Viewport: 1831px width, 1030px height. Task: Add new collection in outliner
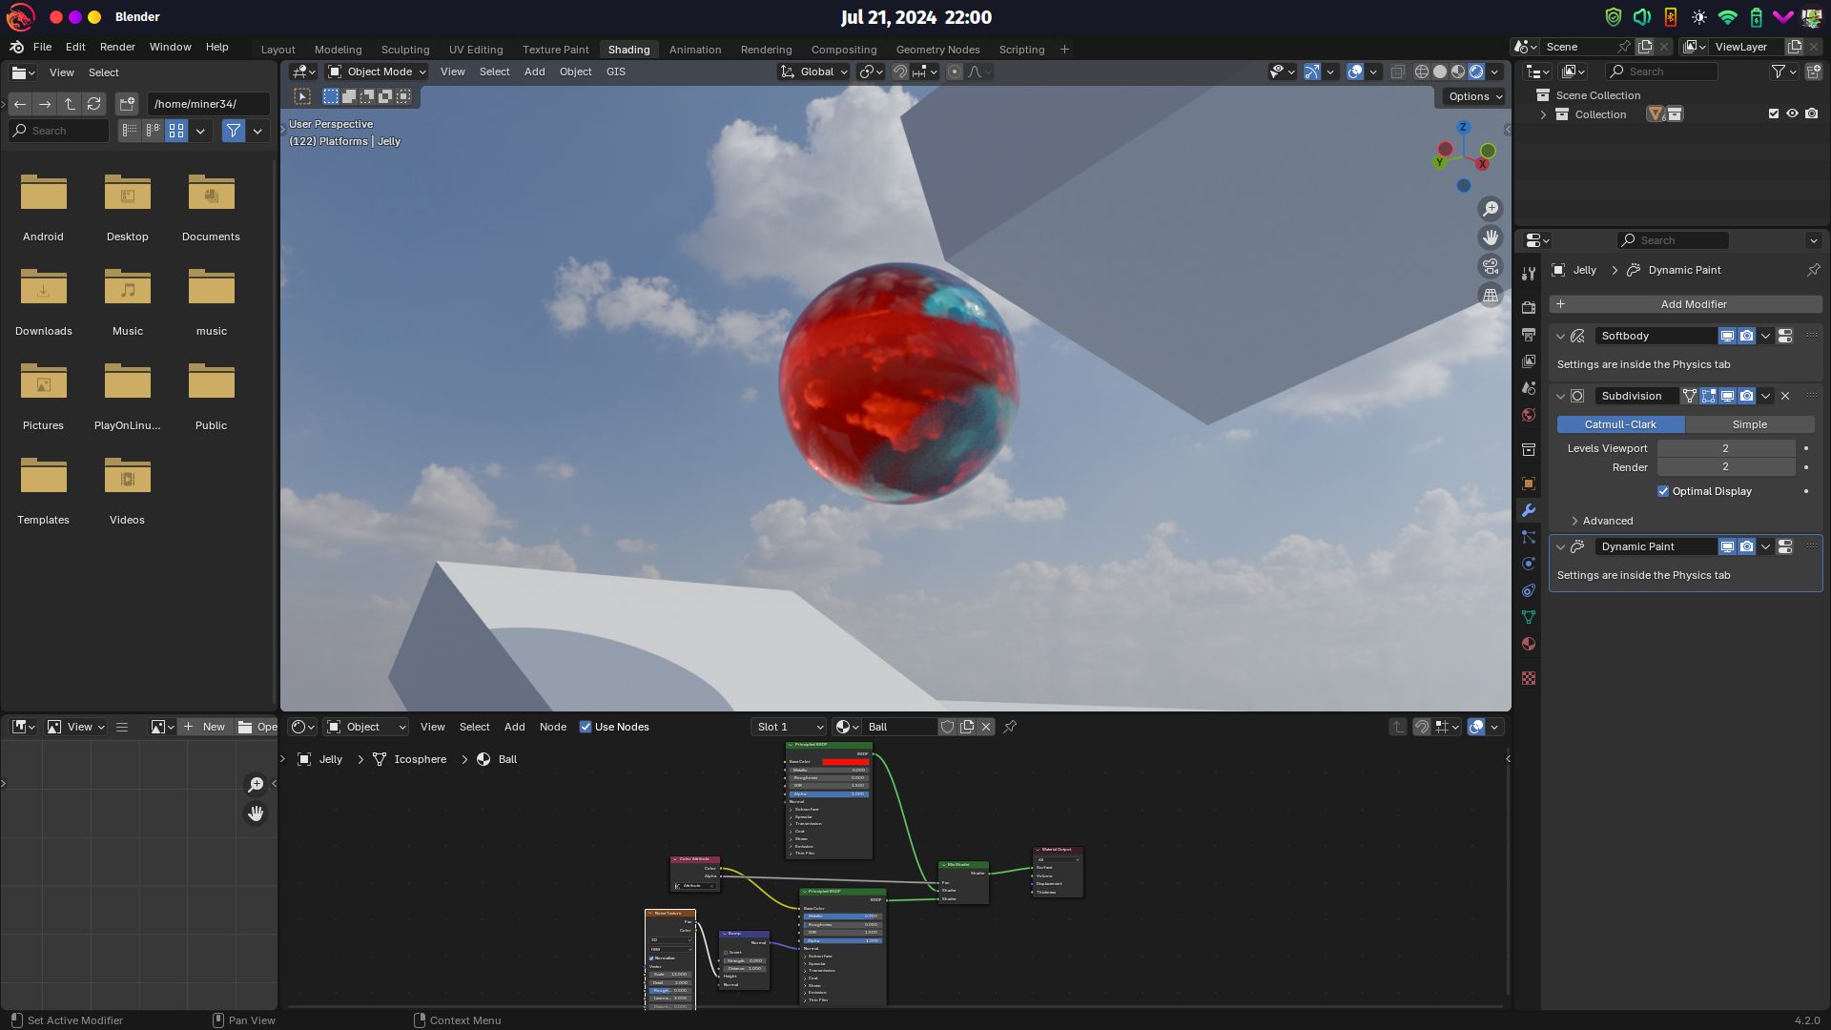pos(1814,72)
